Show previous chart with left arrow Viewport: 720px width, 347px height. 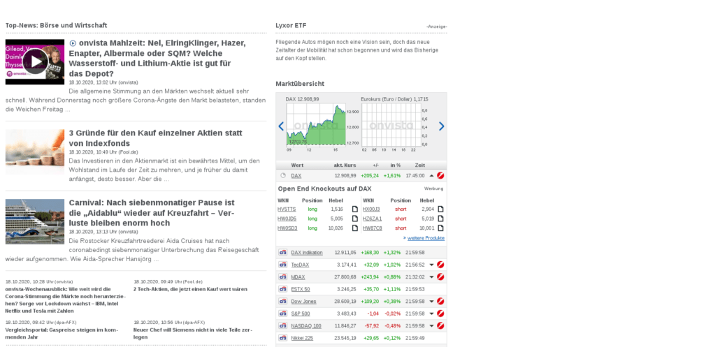click(281, 126)
